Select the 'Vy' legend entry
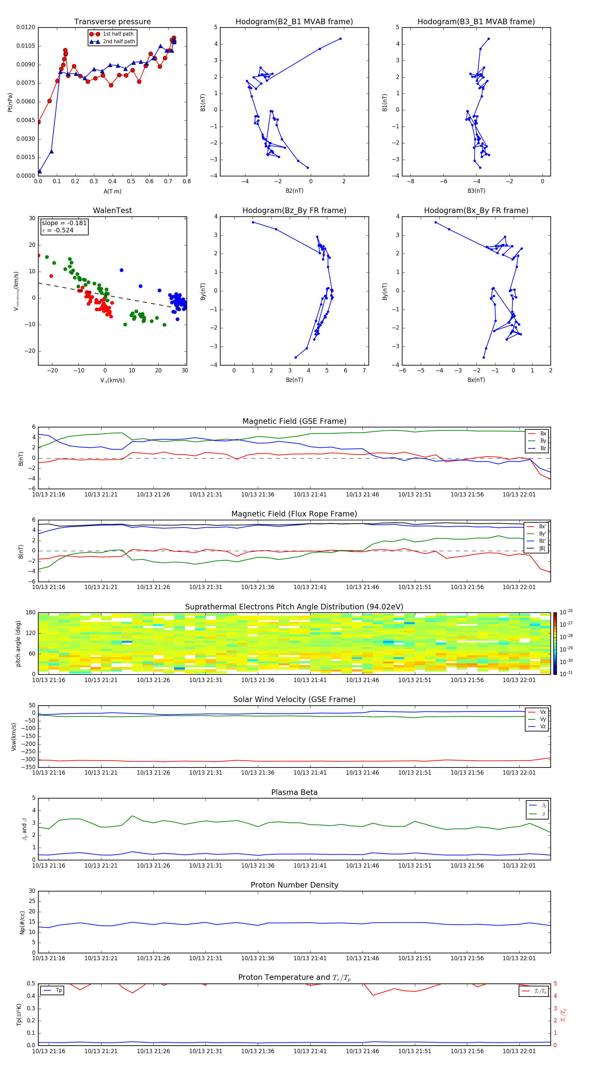The height and width of the screenshot is (1080, 589). pyautogui.click(x=537, y=719)
